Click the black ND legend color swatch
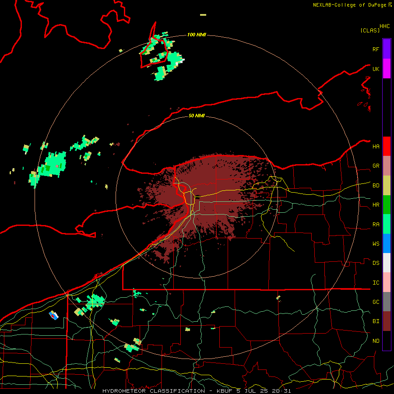The height and width of the screenshot is (394, 394). pos(387,341)
